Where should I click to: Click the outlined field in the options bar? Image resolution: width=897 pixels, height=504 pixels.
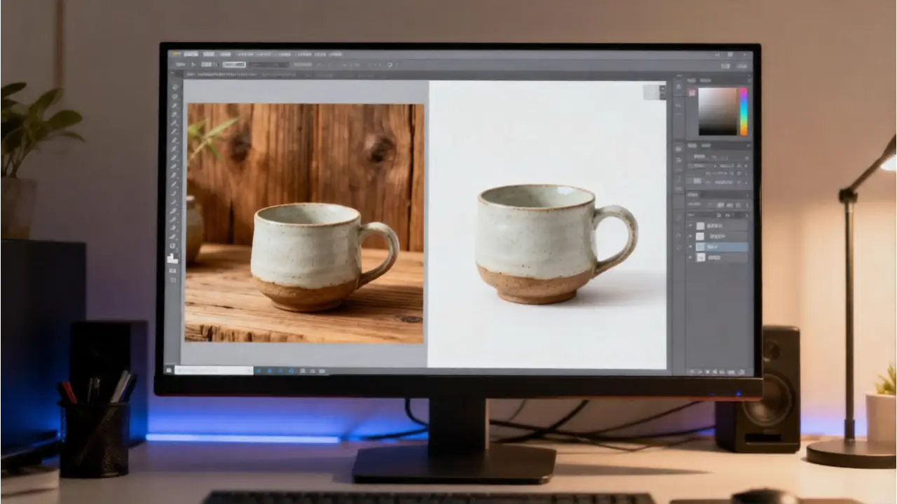[x=235, y=64]
